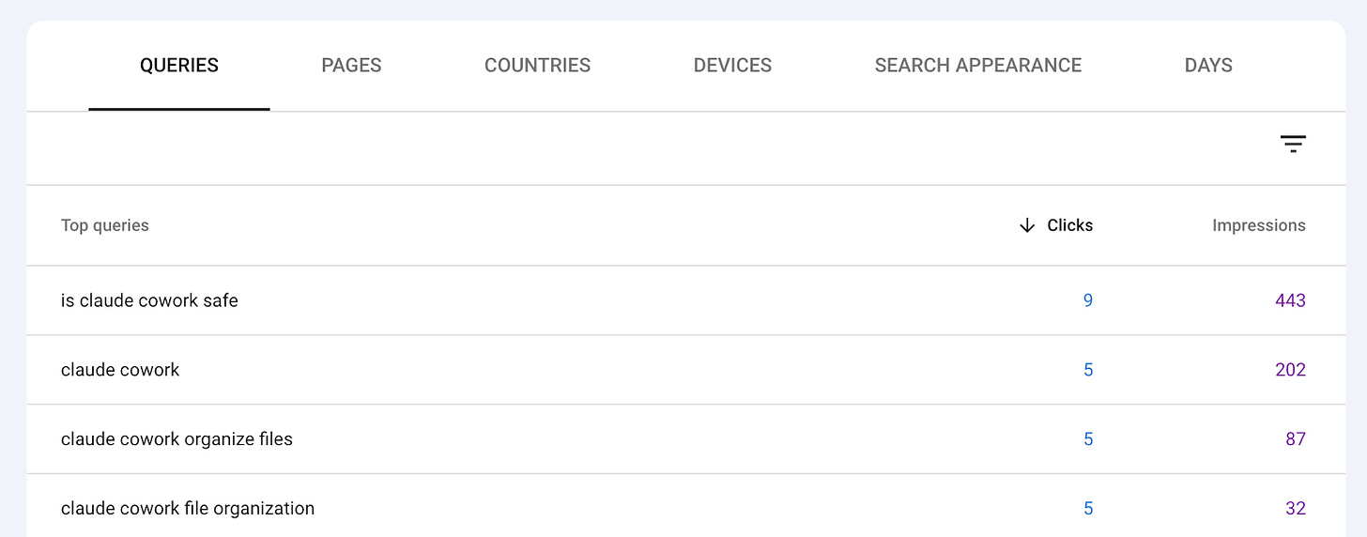Sort table by Impressions column

click(x=1258, y=225)
